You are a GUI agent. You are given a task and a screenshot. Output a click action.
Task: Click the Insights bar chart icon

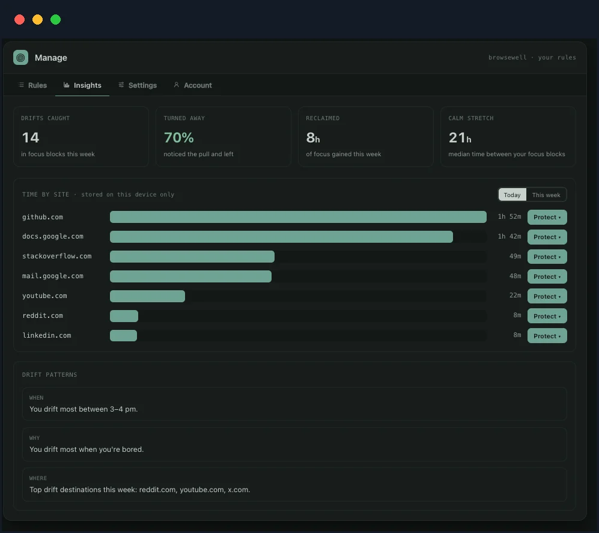click(x=67, y=85)
